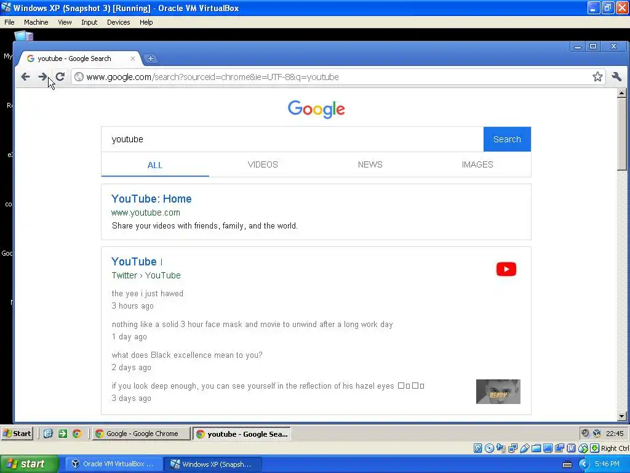Click the '3 hour face mask' tweet text
This screenshot has height=473, width=630.
tap(252, 325)
